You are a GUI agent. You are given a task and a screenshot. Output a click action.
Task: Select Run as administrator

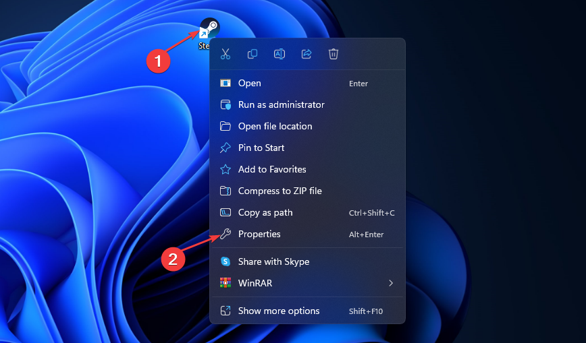pos(307,105)
